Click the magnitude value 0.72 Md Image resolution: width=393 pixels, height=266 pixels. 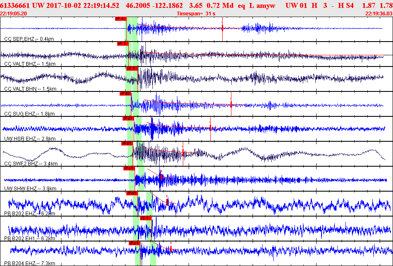tap(220, 5)
